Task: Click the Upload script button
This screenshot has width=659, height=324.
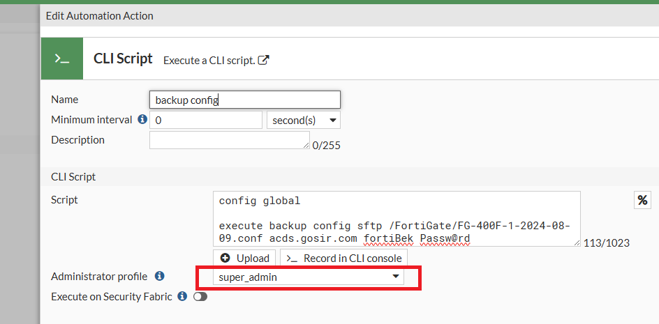Action: click(245, 258)
